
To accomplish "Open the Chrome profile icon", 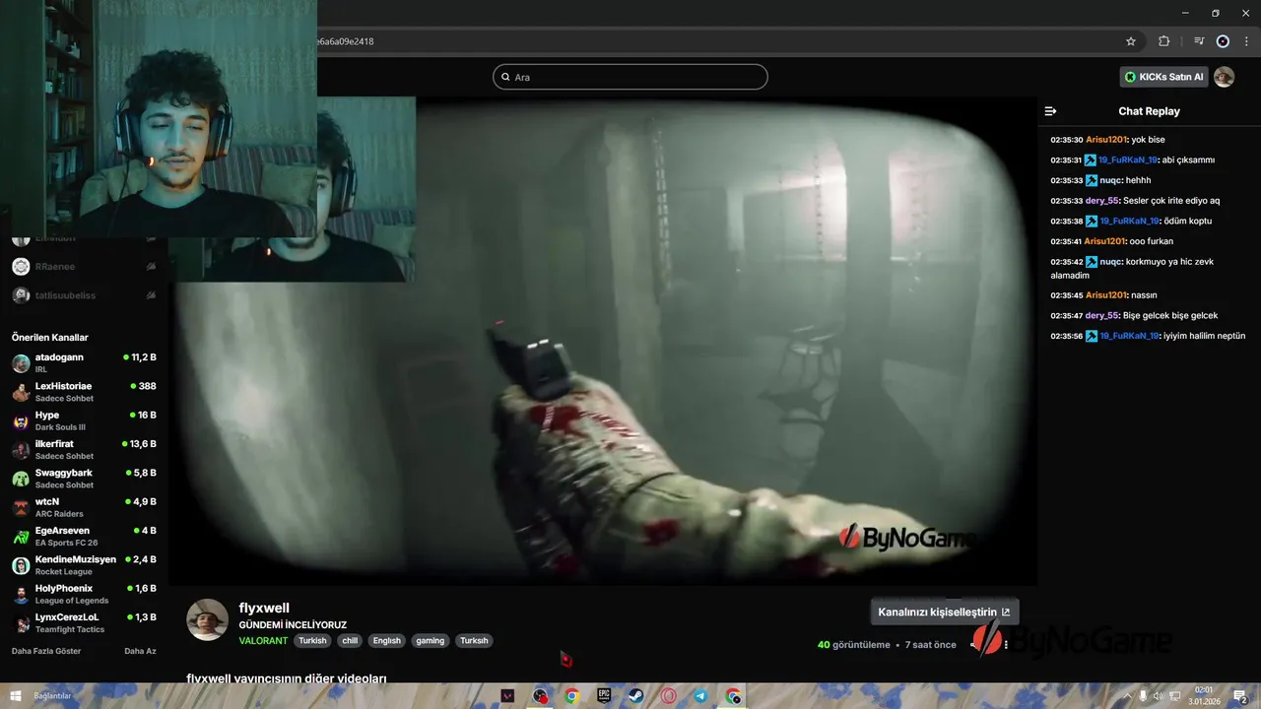I will click(1223, 41).
